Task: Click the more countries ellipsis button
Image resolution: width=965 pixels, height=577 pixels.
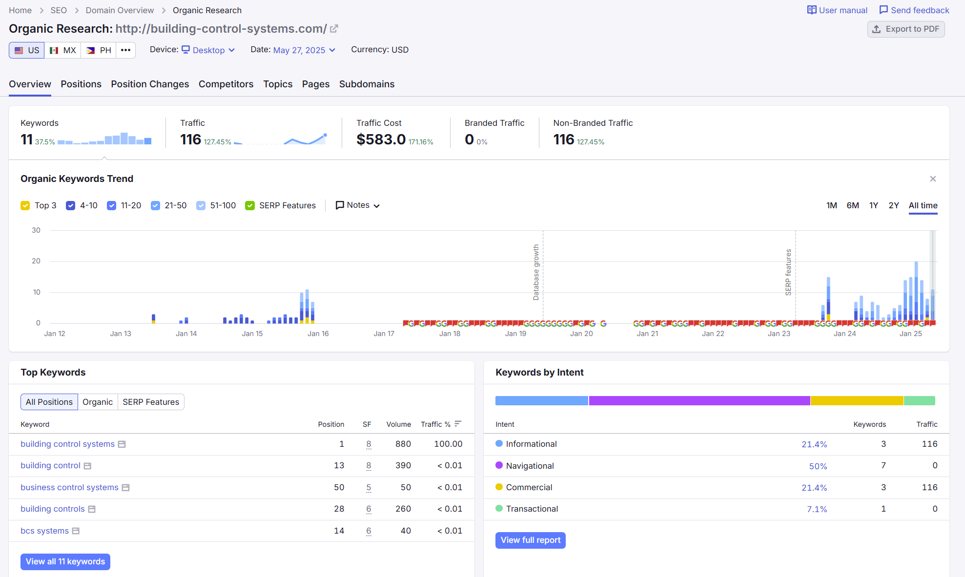Action: click(125, 50)
